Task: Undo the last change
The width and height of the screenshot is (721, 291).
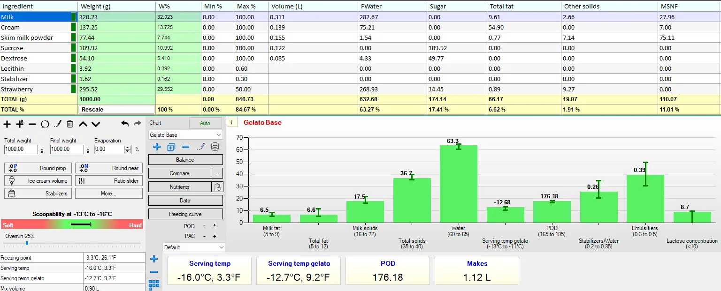Action: pos(125,124)
